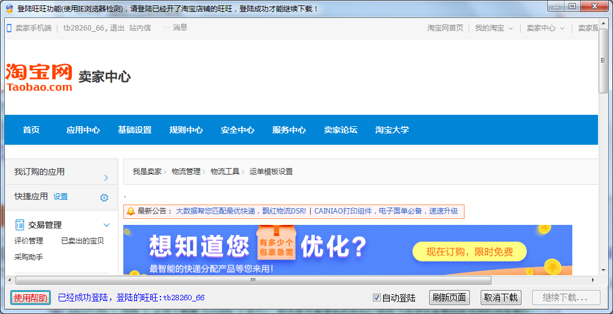Image resolution: width=613 pixels, height=314 pixels.
Task: Select the 安全中心 navigation tab
Action: pyautogui.click(x=238, y=130)
